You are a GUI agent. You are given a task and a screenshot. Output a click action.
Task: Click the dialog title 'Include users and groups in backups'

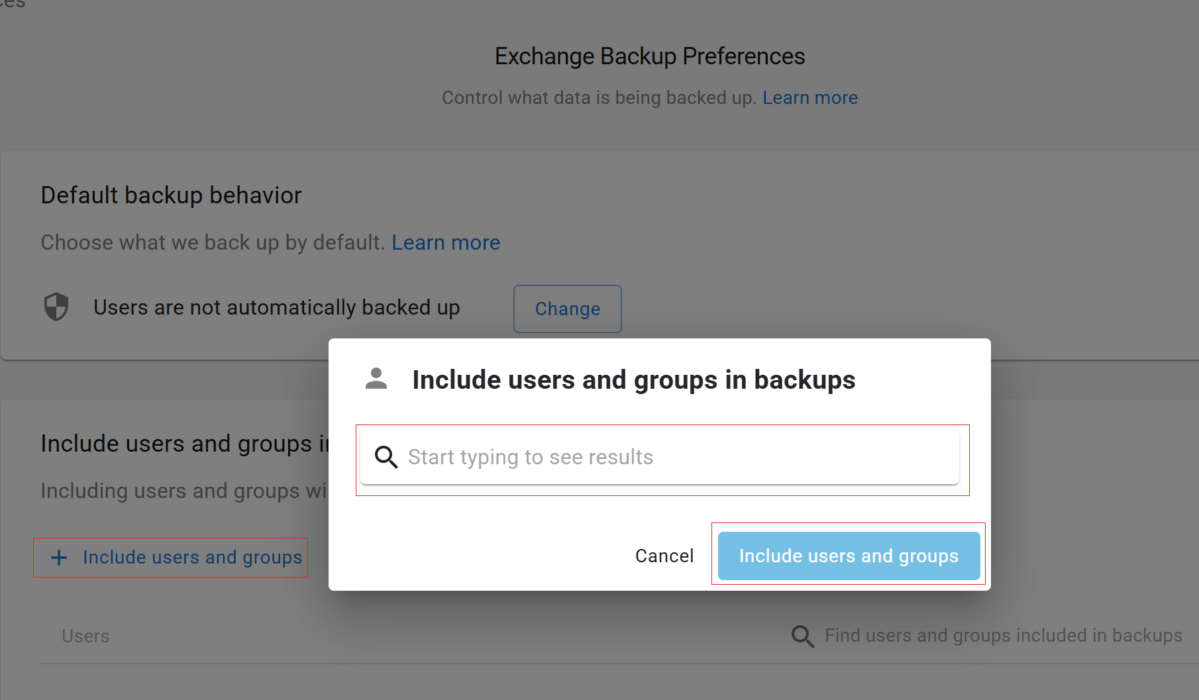coord(634,379)
